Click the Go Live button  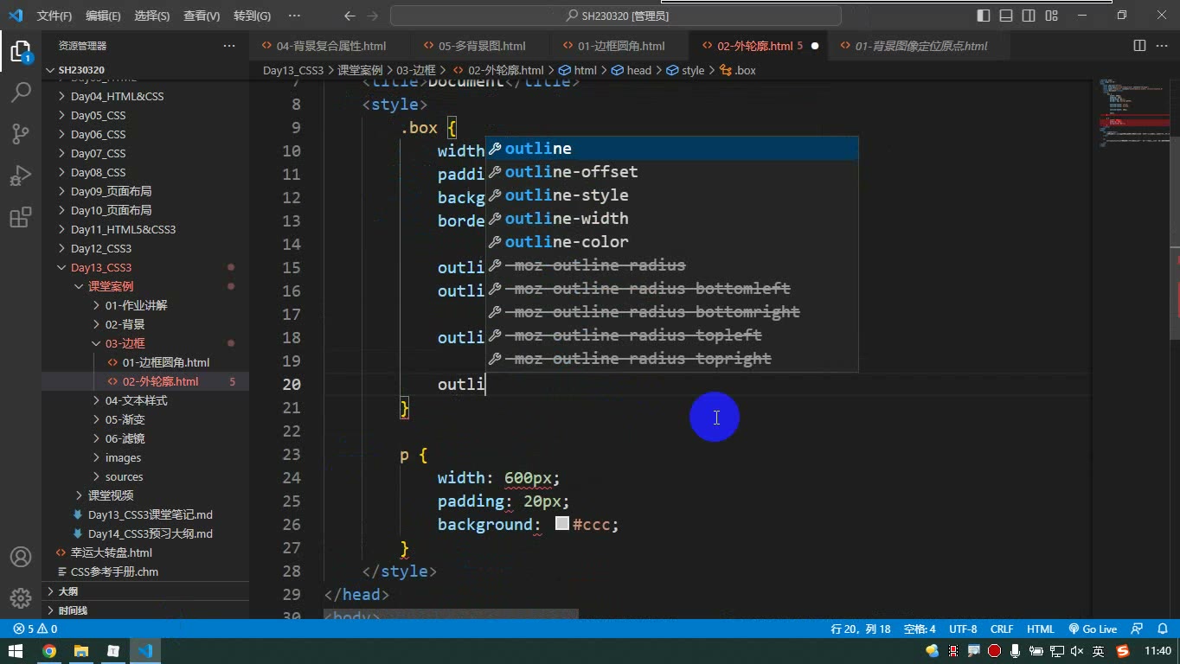[x=1093, y=629]
